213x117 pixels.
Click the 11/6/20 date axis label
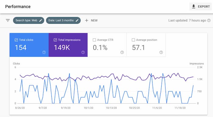pyautogui.click(x=157, y=108)
